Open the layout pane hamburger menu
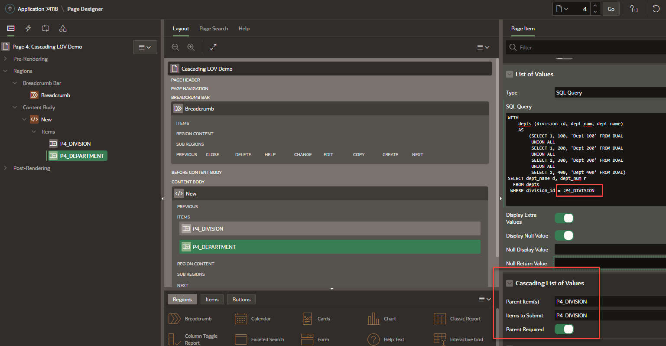This screenshot has height=346, width=666. (483, 47)
